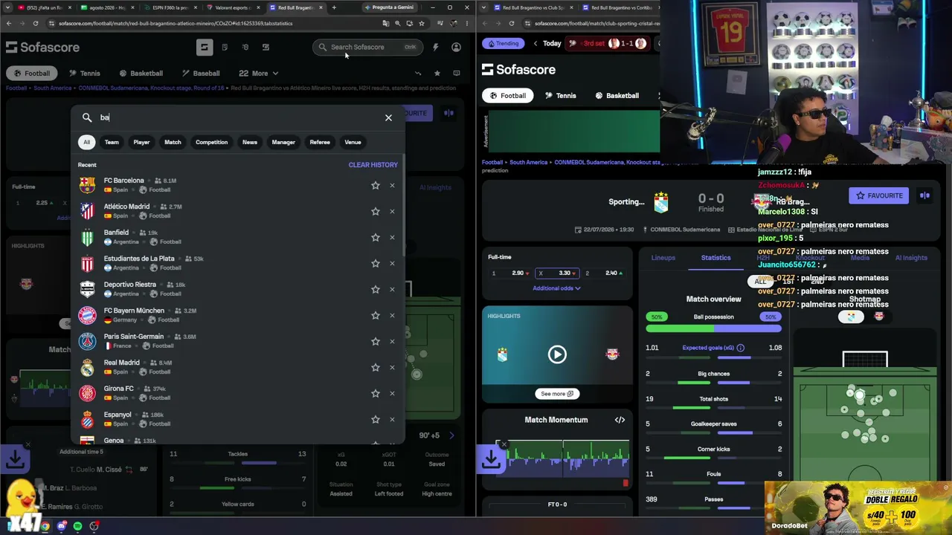Open Spotify from the taskbar
Image resolution: width=952 pixels, height=535 pixels.
[77, 526]
